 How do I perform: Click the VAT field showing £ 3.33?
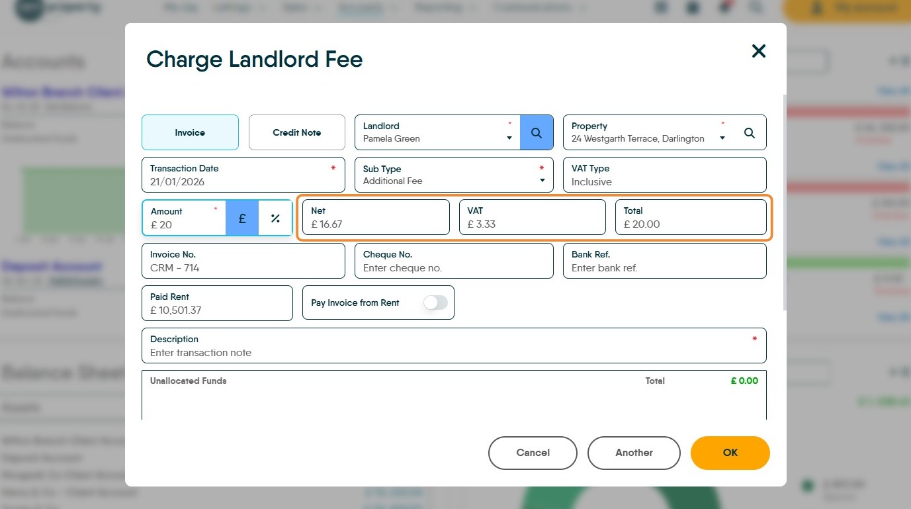coord(533,217)
